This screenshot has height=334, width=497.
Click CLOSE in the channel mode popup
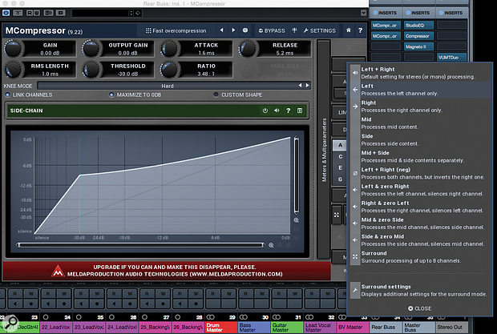[419, 308]
